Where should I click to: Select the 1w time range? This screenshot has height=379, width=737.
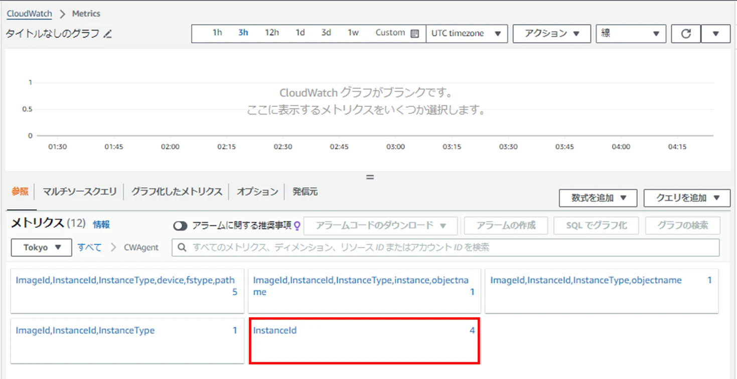tap(353, 33)
